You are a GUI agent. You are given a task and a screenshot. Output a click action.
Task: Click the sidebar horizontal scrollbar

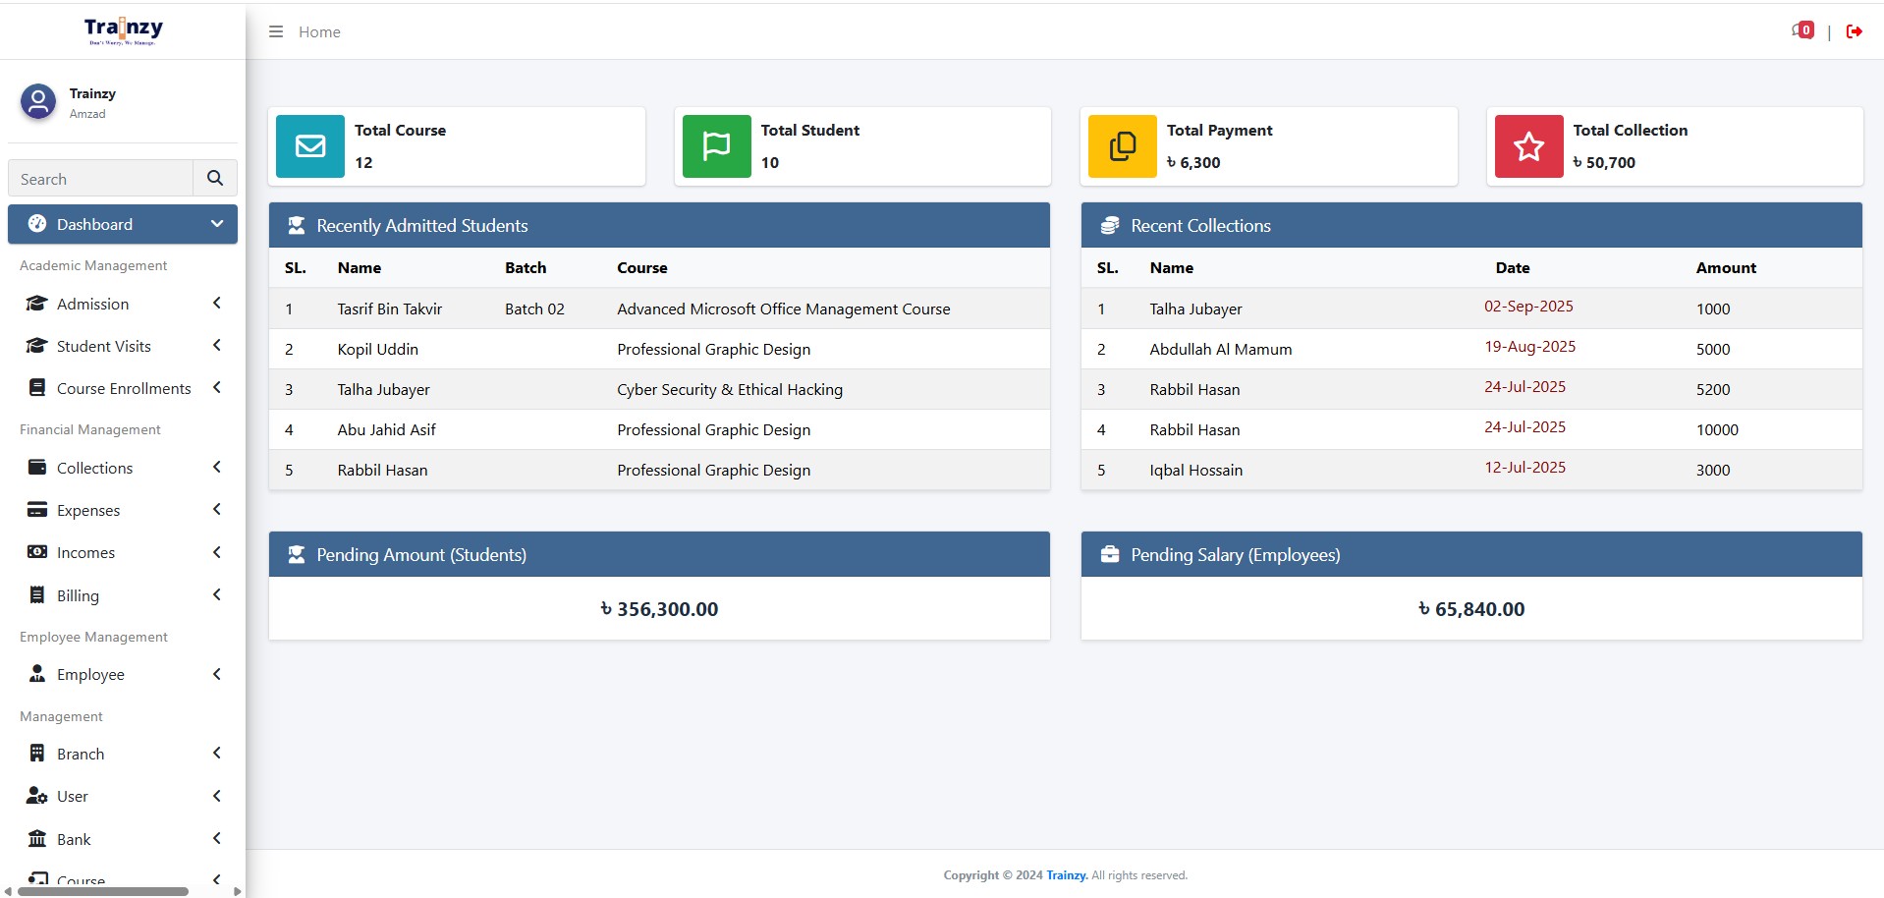[103, 891]
